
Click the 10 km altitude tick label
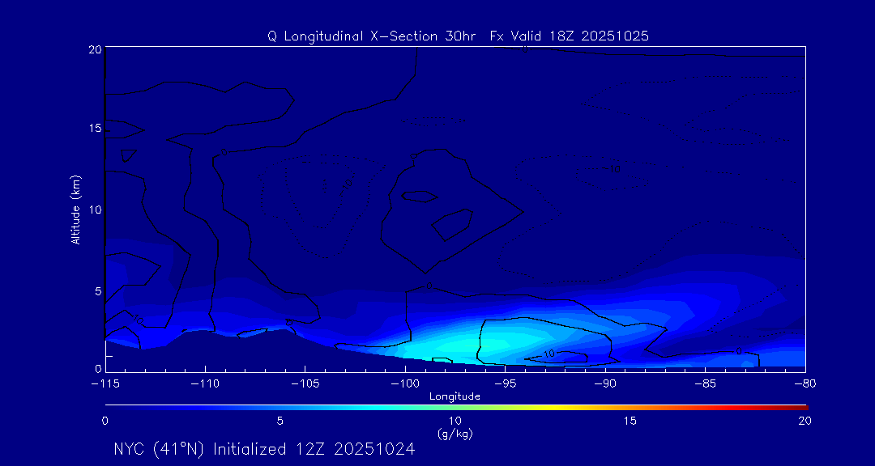93,210
